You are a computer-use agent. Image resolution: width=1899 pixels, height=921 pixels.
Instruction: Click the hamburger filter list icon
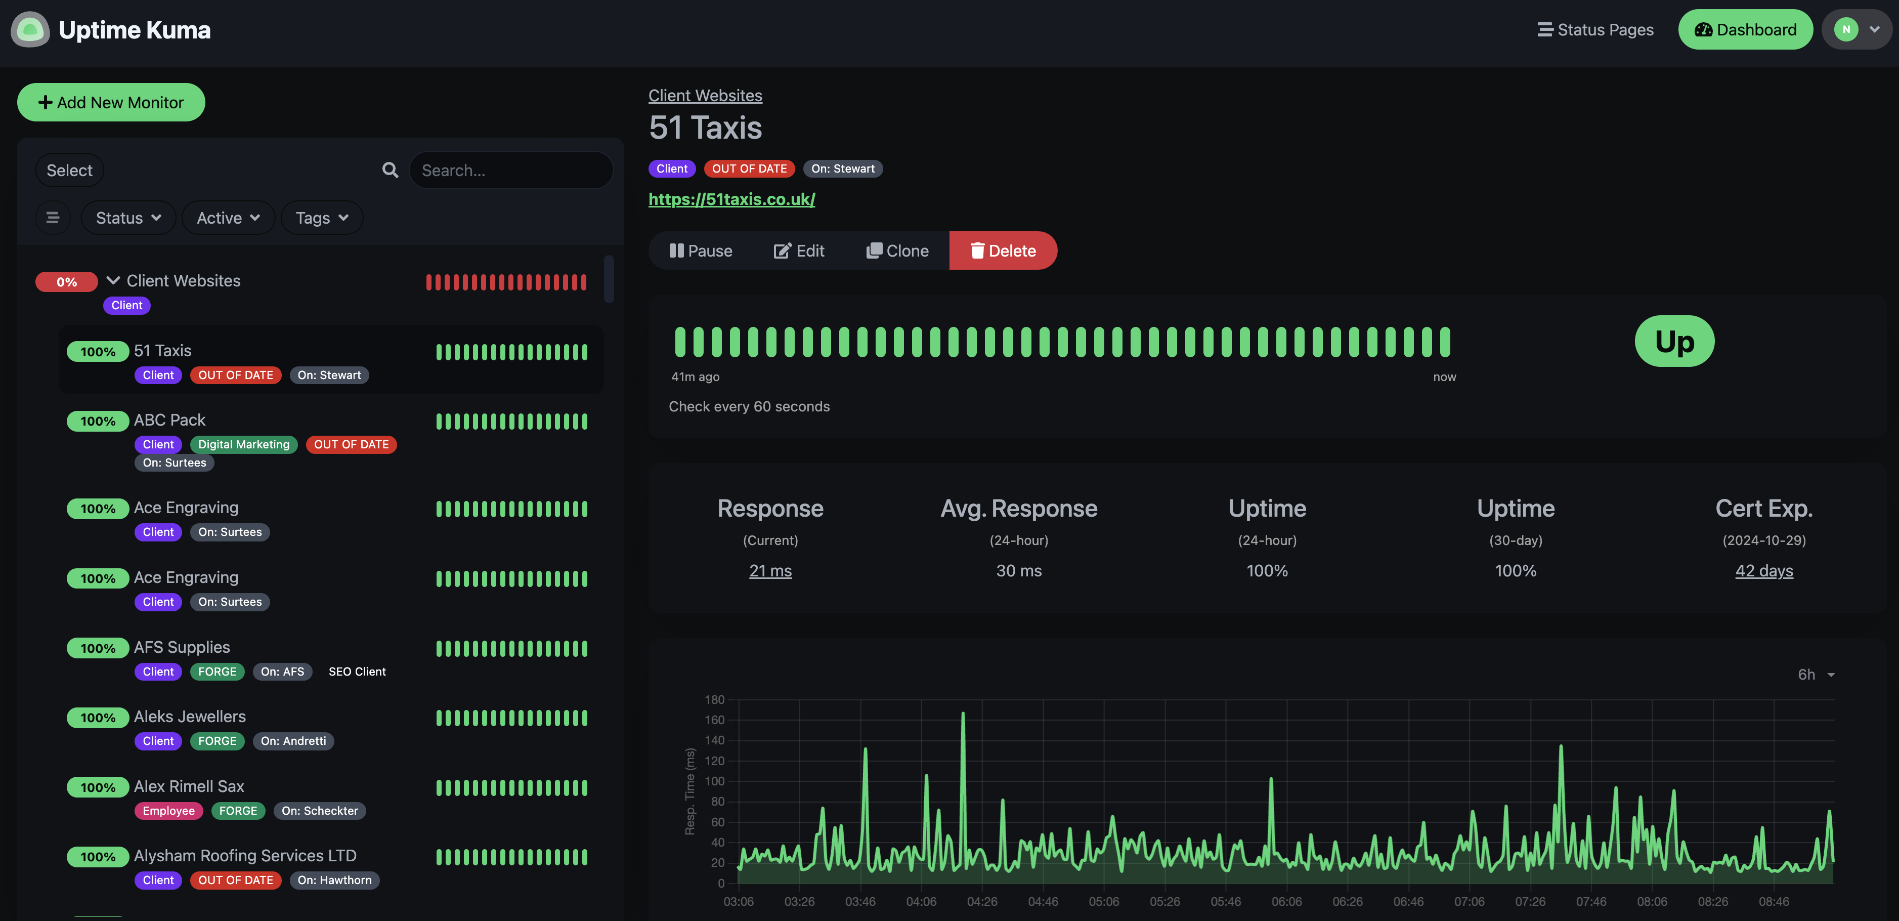[x=52, y=218]
